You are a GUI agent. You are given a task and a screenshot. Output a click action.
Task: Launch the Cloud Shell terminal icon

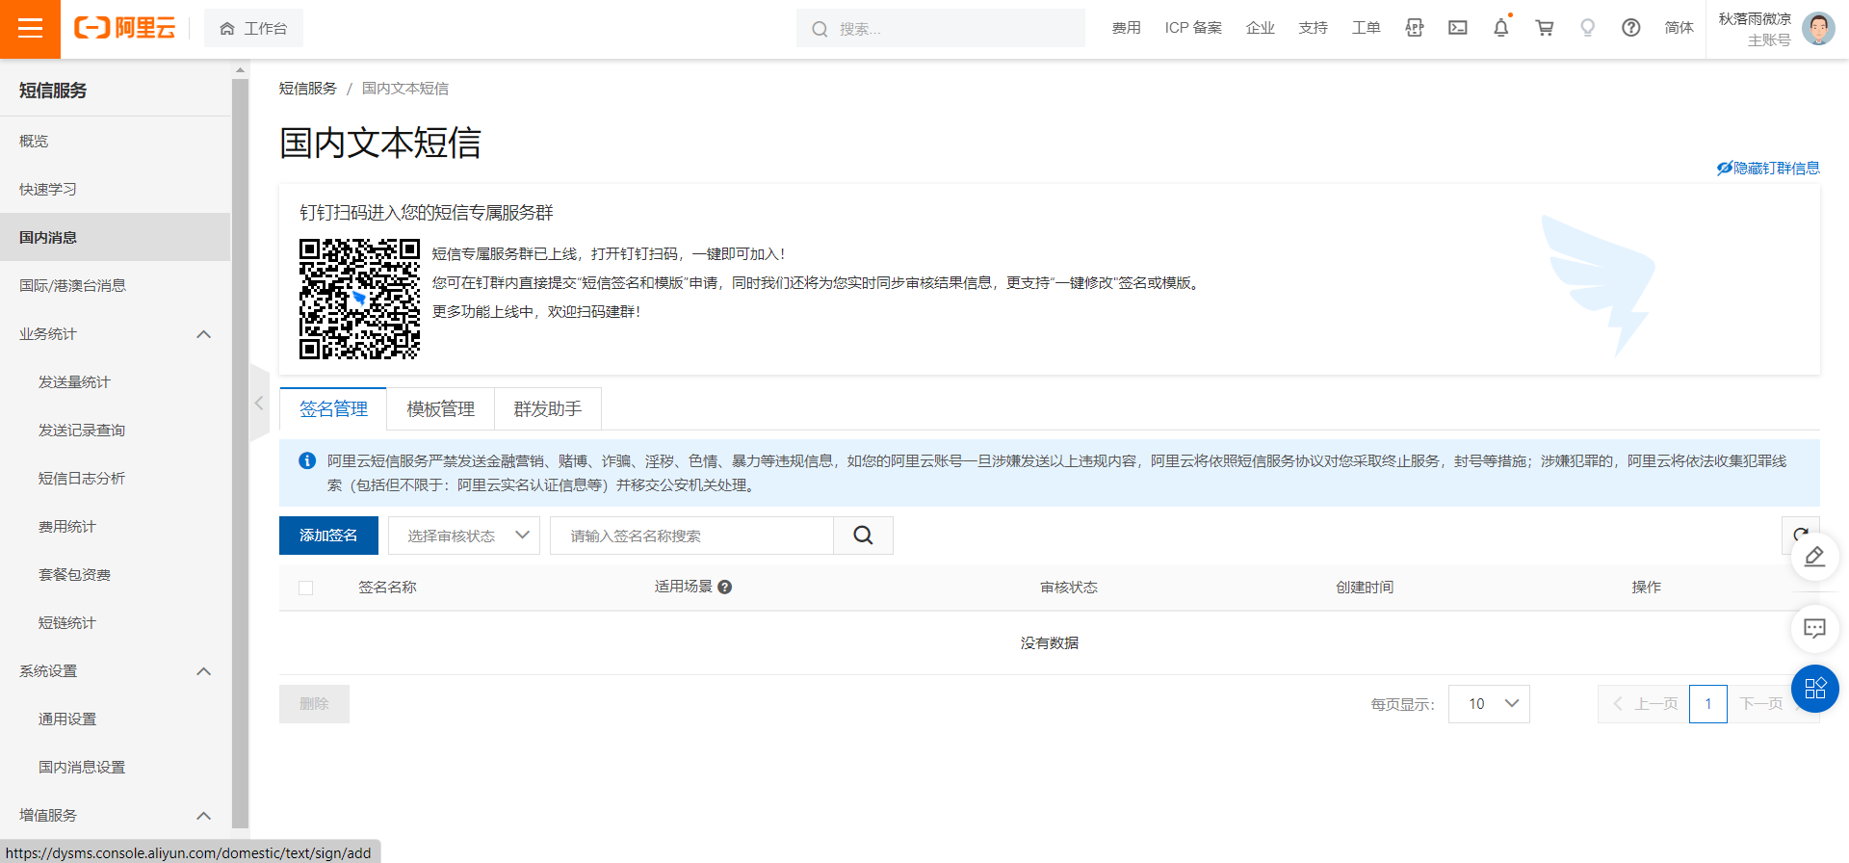[1458, 28]
